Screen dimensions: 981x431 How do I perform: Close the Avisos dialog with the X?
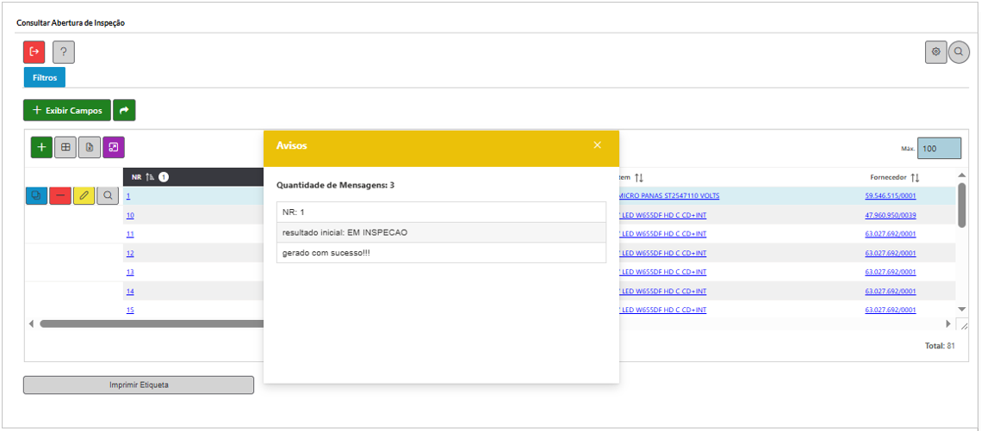click(x=597, y=145)
